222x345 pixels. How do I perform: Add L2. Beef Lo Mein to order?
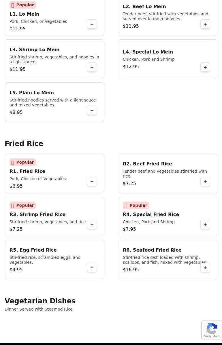pos(205,24)
